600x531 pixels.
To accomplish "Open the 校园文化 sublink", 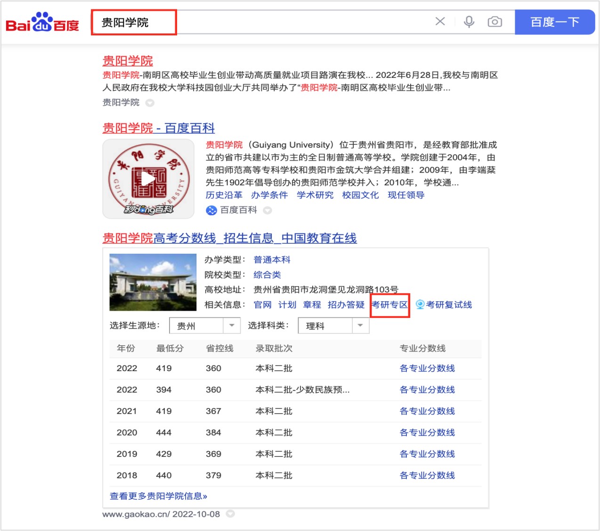I will click(360, 195).
